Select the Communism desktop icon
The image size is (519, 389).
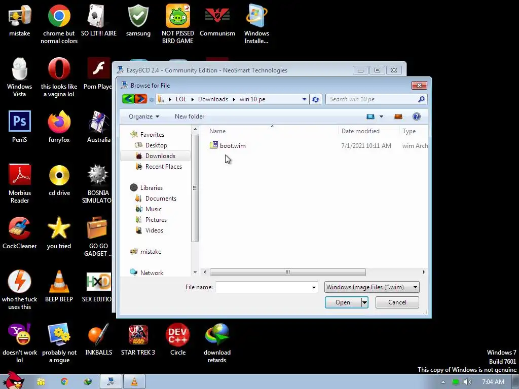pyautogui.click(x=217, y=20)
